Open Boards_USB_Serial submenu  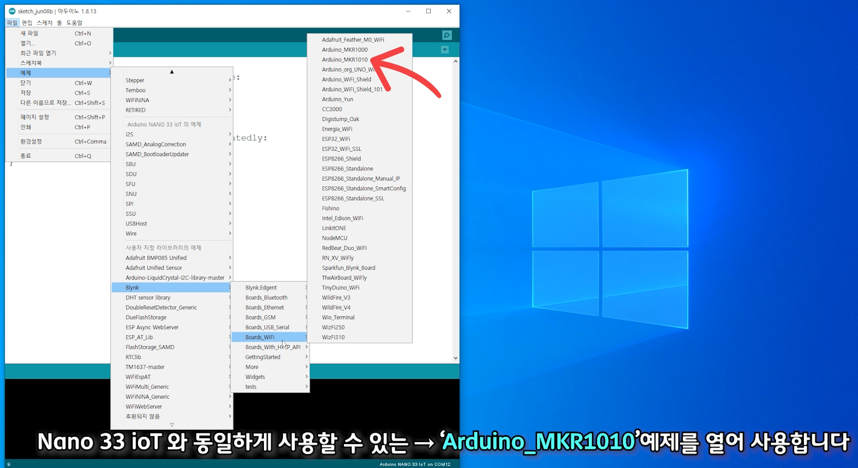click(270, 327)
